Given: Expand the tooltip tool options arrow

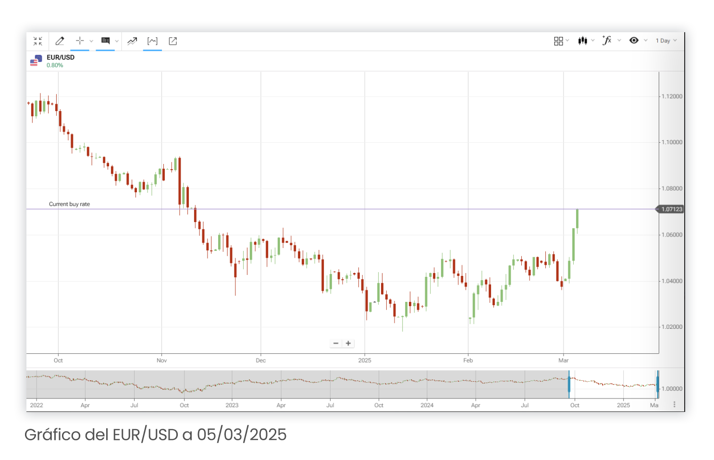Looking at the screenshot, I should 117,41.
